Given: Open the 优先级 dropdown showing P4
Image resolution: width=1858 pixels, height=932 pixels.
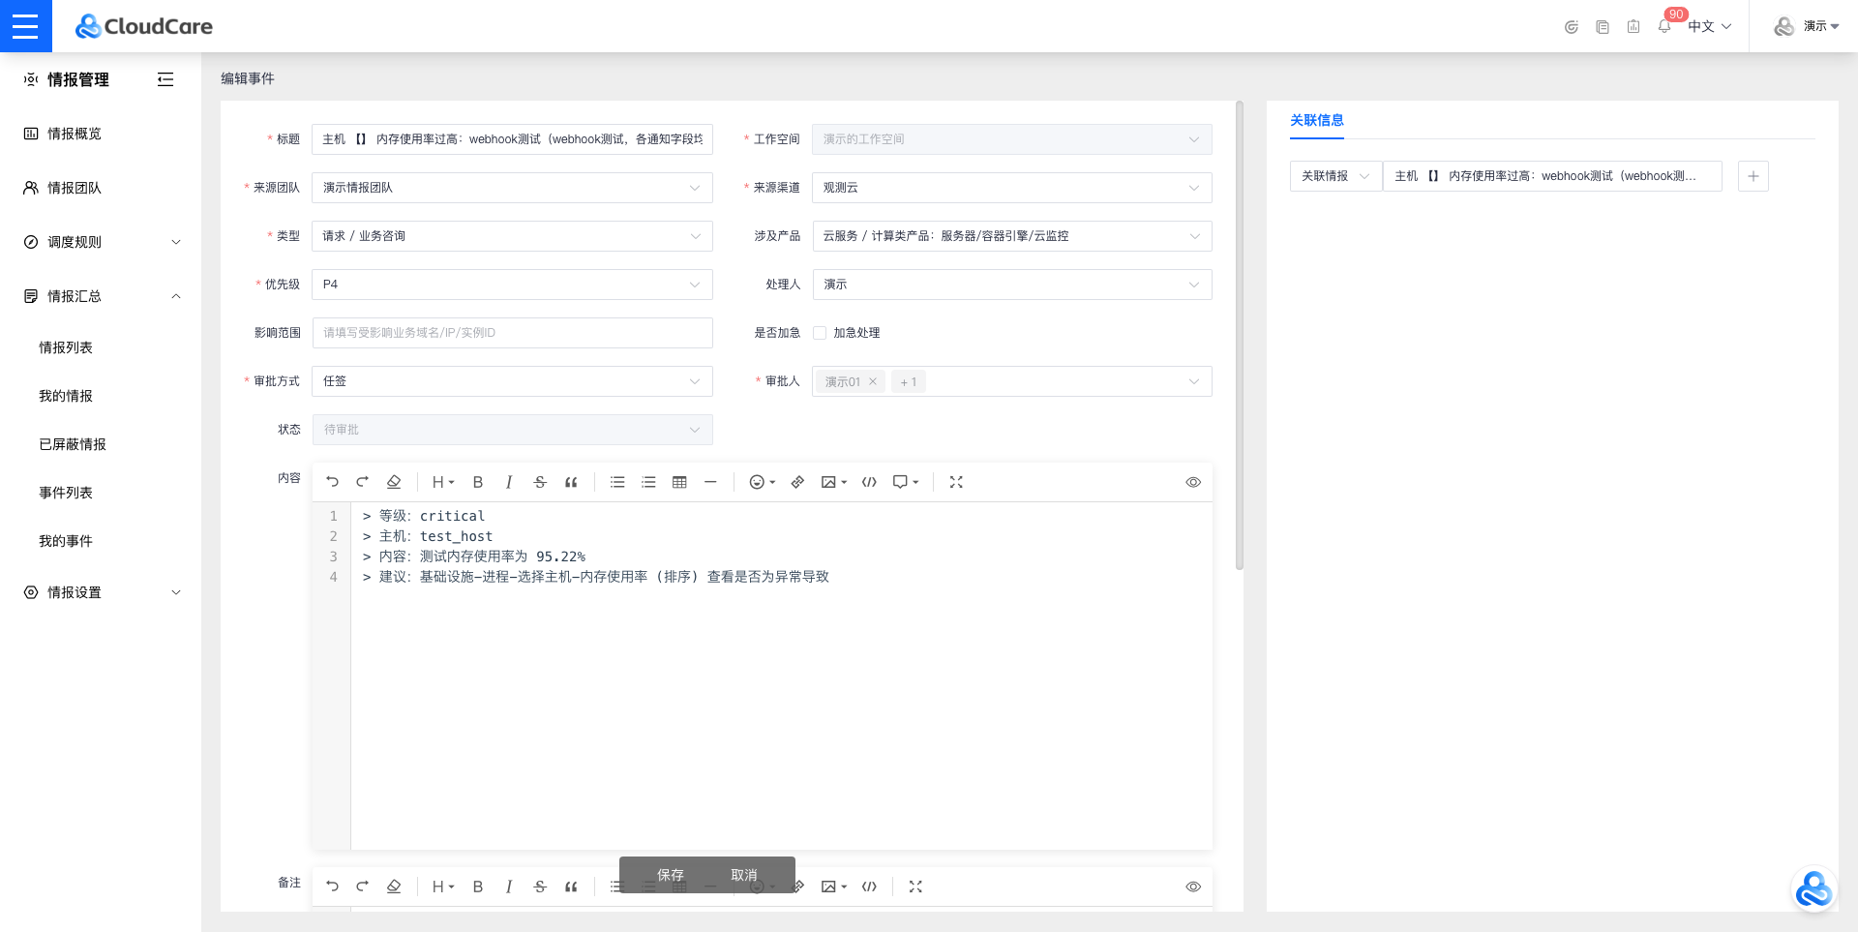Looking at the screenshot, I should (512, 285).
